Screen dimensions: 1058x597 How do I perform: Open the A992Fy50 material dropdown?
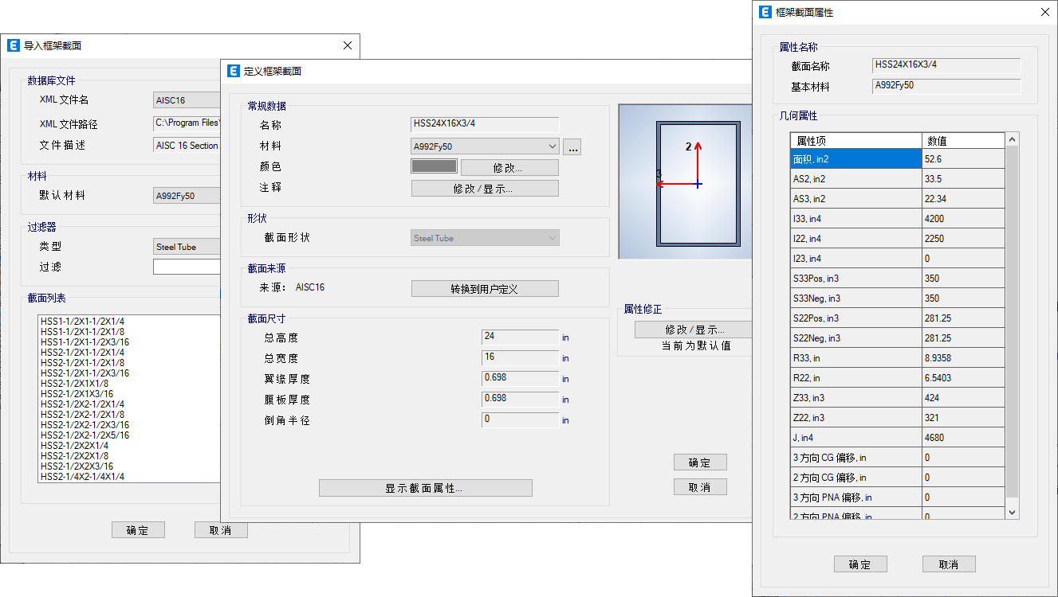coord(485,146)
